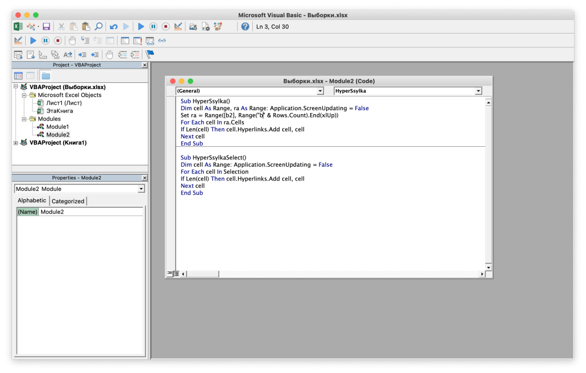
Task: Click View Code in the Project panel
Action: click(x=18, y=76)
